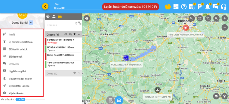Screen dimensions: 229x104
Task: Click the printer icon on map
Action: coord(87,18)
